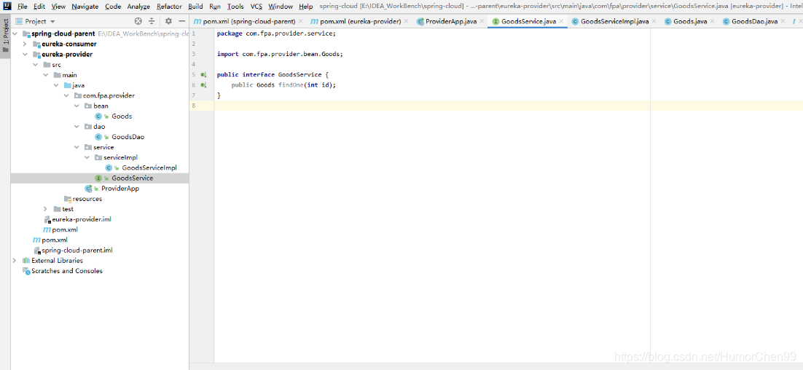Collapse the bean package arrow
This screenshot has height=370, width=803.
(76, 106)
